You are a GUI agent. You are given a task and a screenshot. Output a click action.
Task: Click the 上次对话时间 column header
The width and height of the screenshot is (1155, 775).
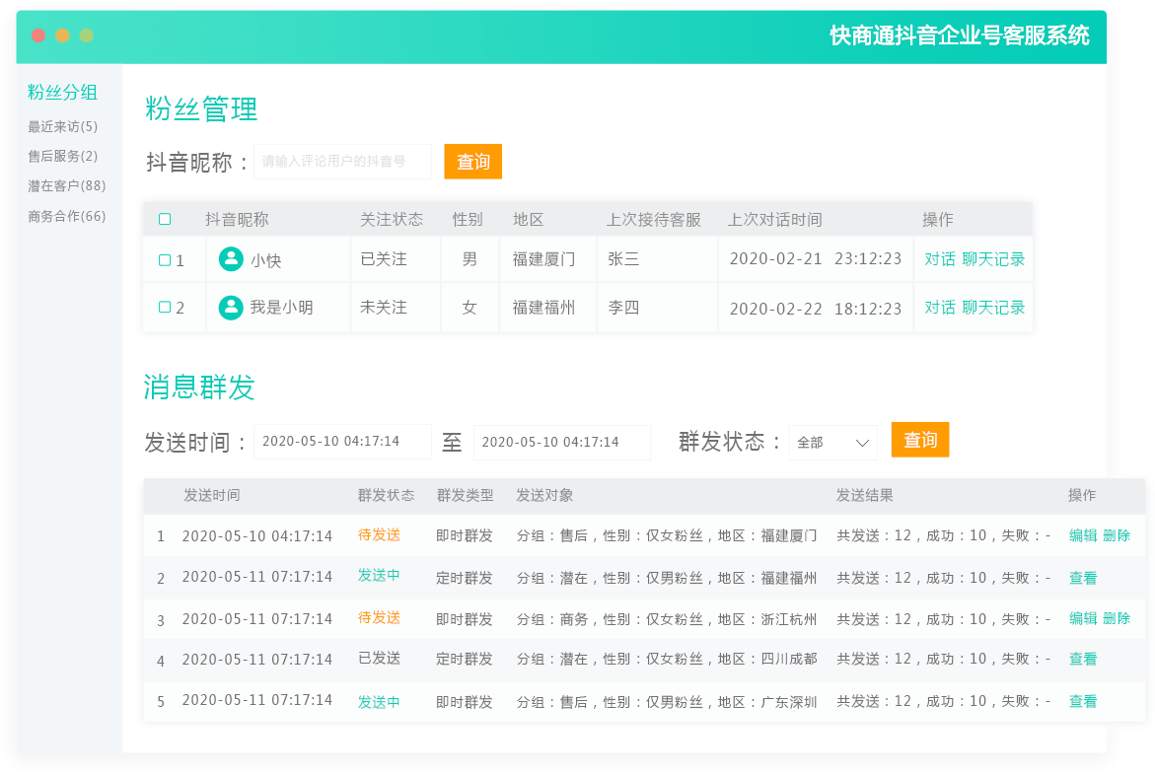775,220
